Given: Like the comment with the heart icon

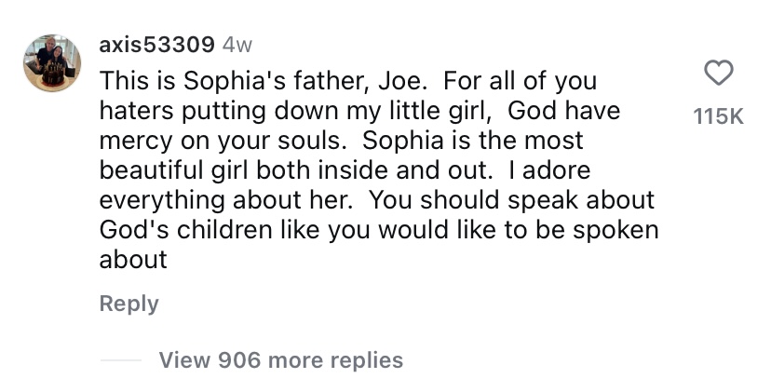Looking at the screenshot, I should (718, 73).
